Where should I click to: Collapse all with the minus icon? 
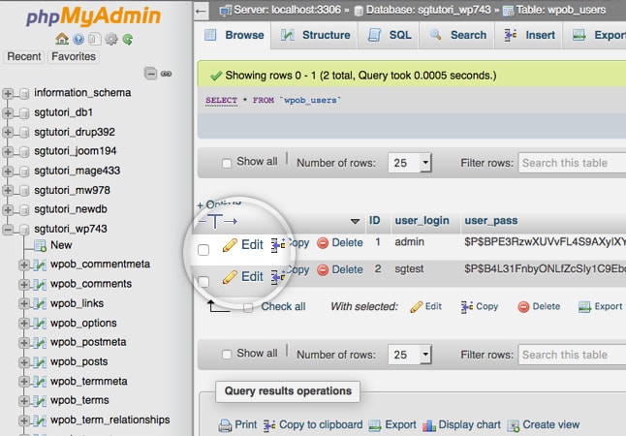[x=150, y=74]
